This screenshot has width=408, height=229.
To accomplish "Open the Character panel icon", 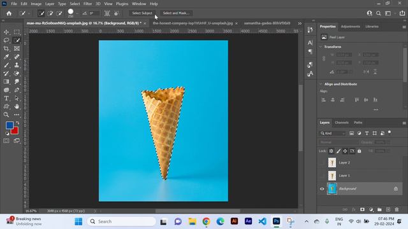I will (x=310, y=43).
